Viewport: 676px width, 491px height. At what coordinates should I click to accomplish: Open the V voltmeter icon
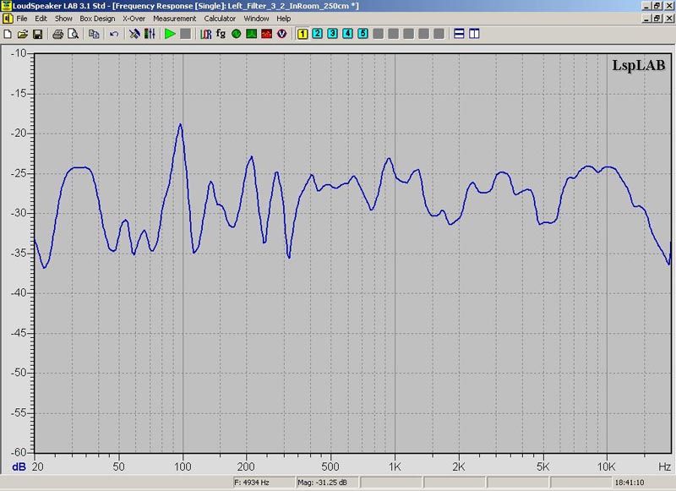click(x=282, y=34)
